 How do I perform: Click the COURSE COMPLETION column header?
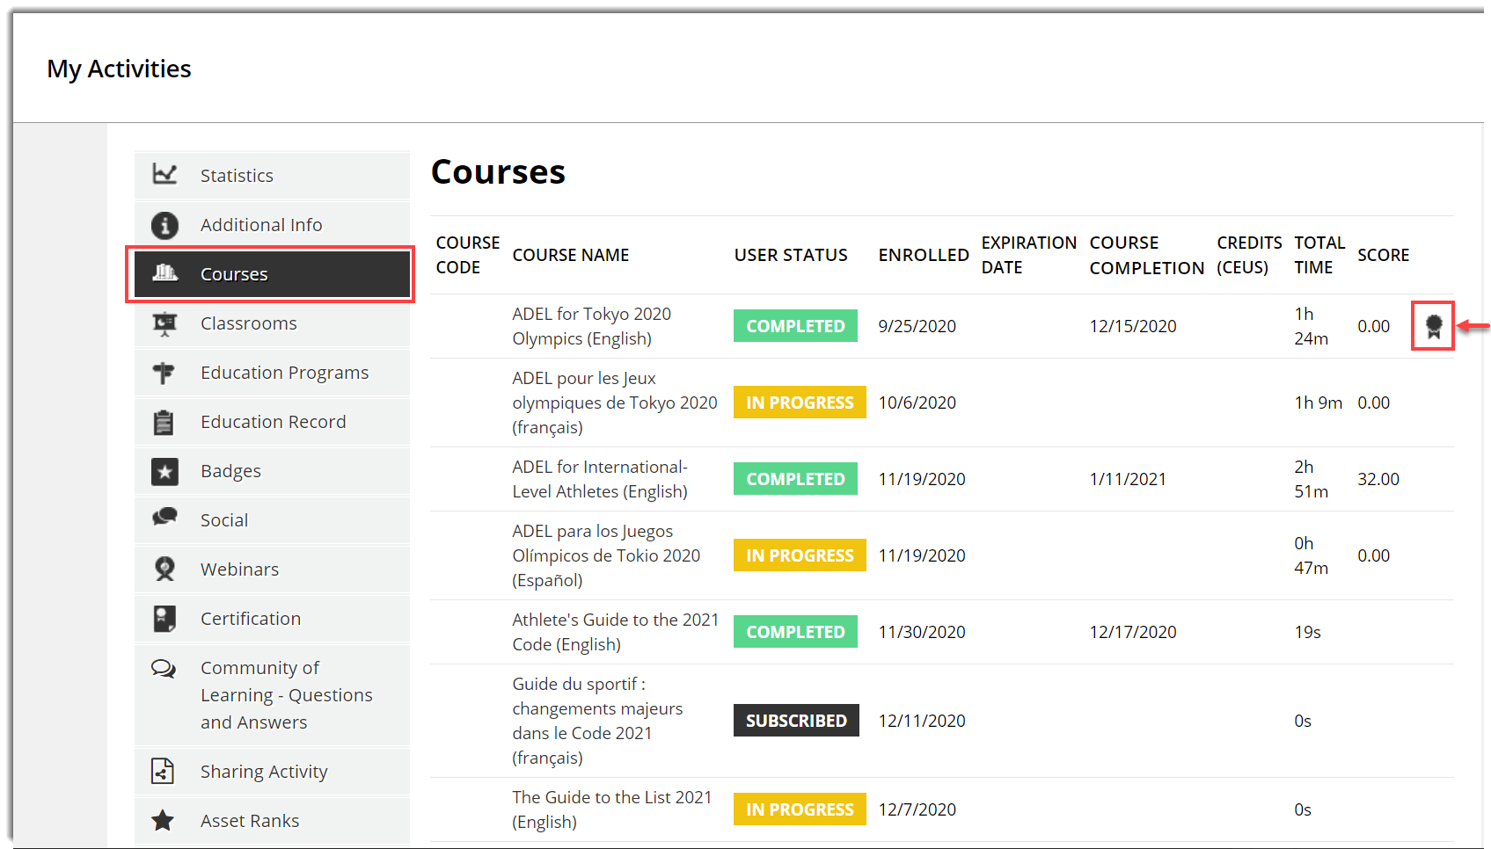coord(1147,255)
